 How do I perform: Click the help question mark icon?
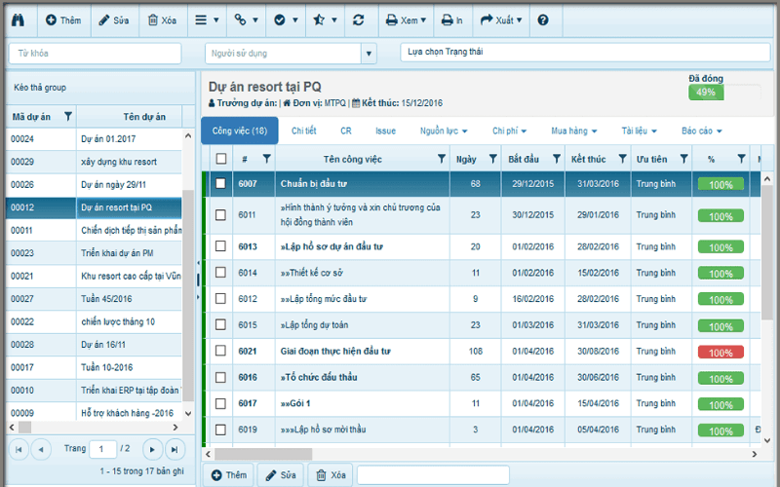[543, 19]
